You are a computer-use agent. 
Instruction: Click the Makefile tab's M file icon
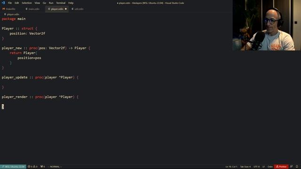[x=4, y=9]
